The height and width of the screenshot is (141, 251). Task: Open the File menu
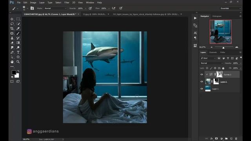coord(19,3)
